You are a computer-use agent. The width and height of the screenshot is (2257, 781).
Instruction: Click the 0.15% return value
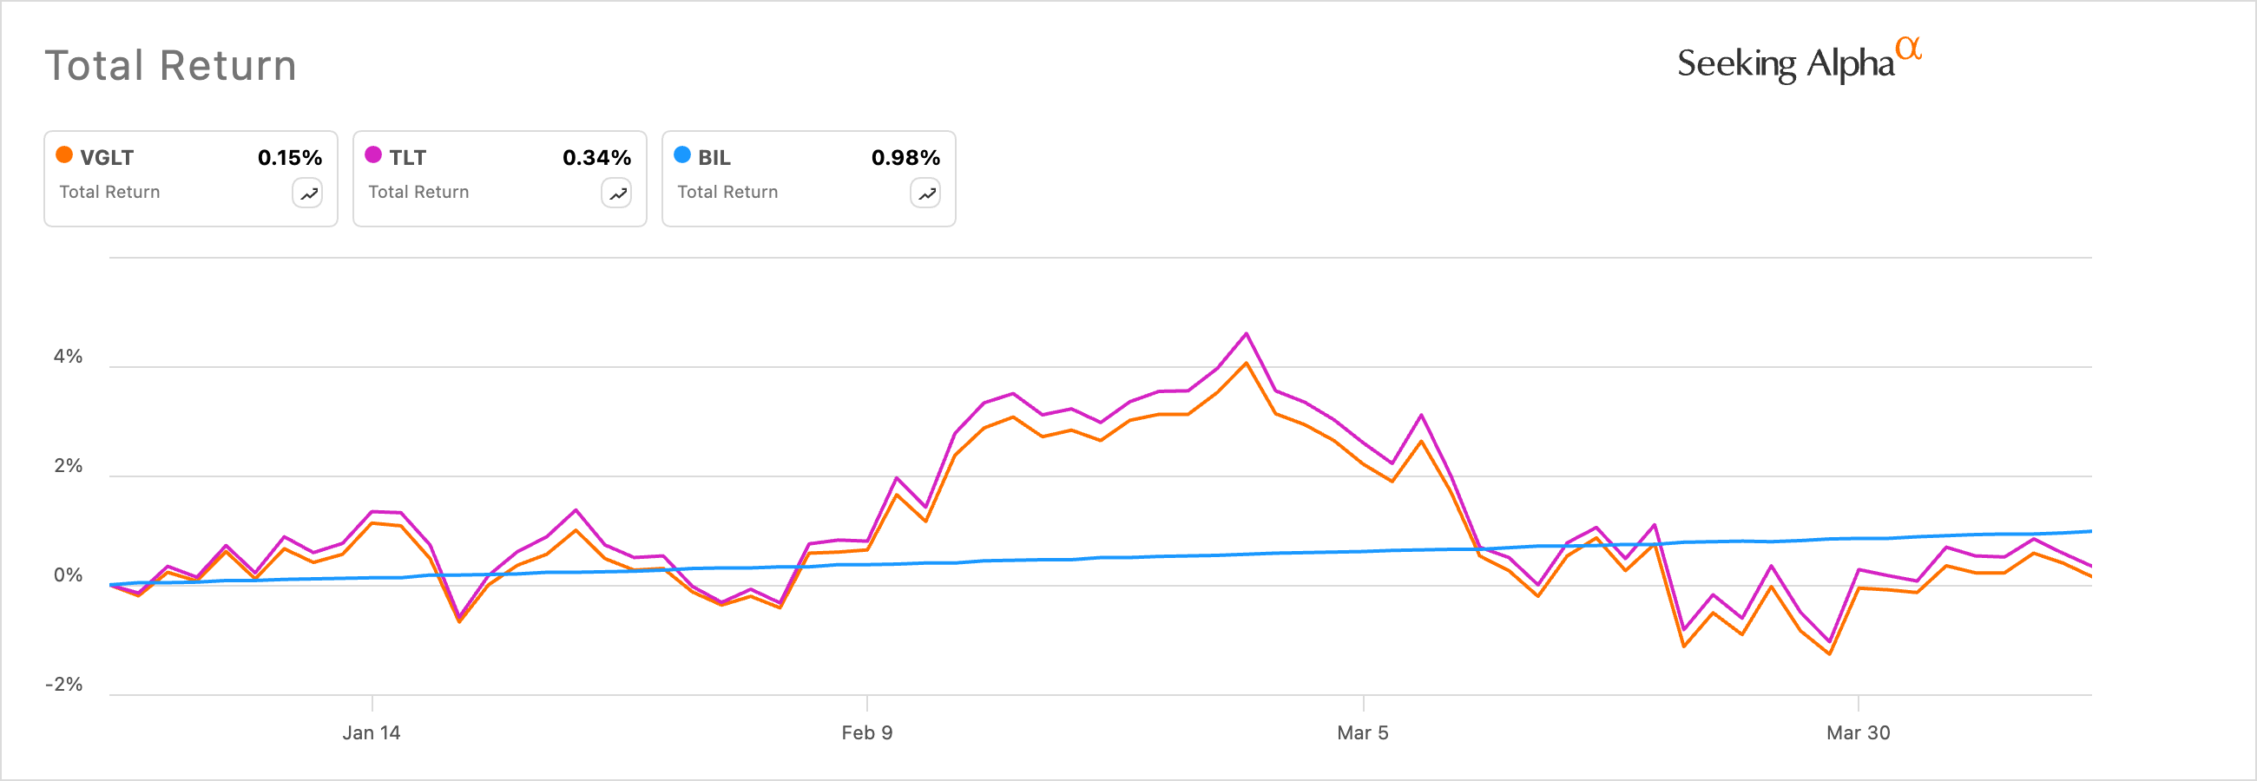289,158
